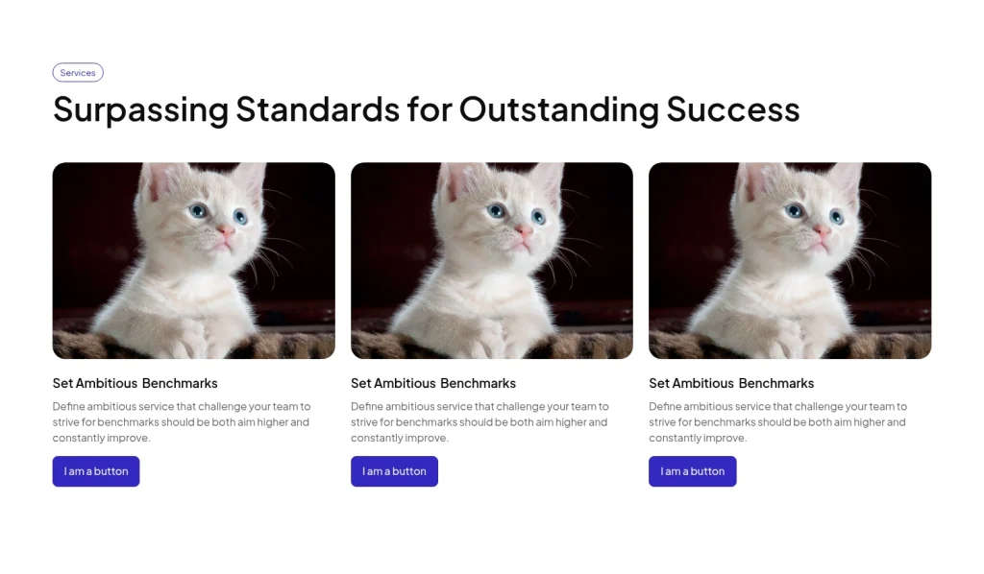Click the word "Success" in the headline
Screen dimensions: 984x574
click(x=733, y=109)
